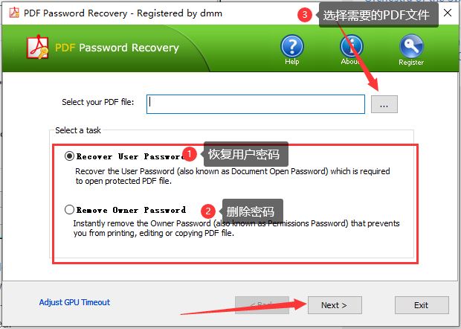461x329 pixels.
Task: Select Remove Owner Password radio option
Action: coord(69,209)
